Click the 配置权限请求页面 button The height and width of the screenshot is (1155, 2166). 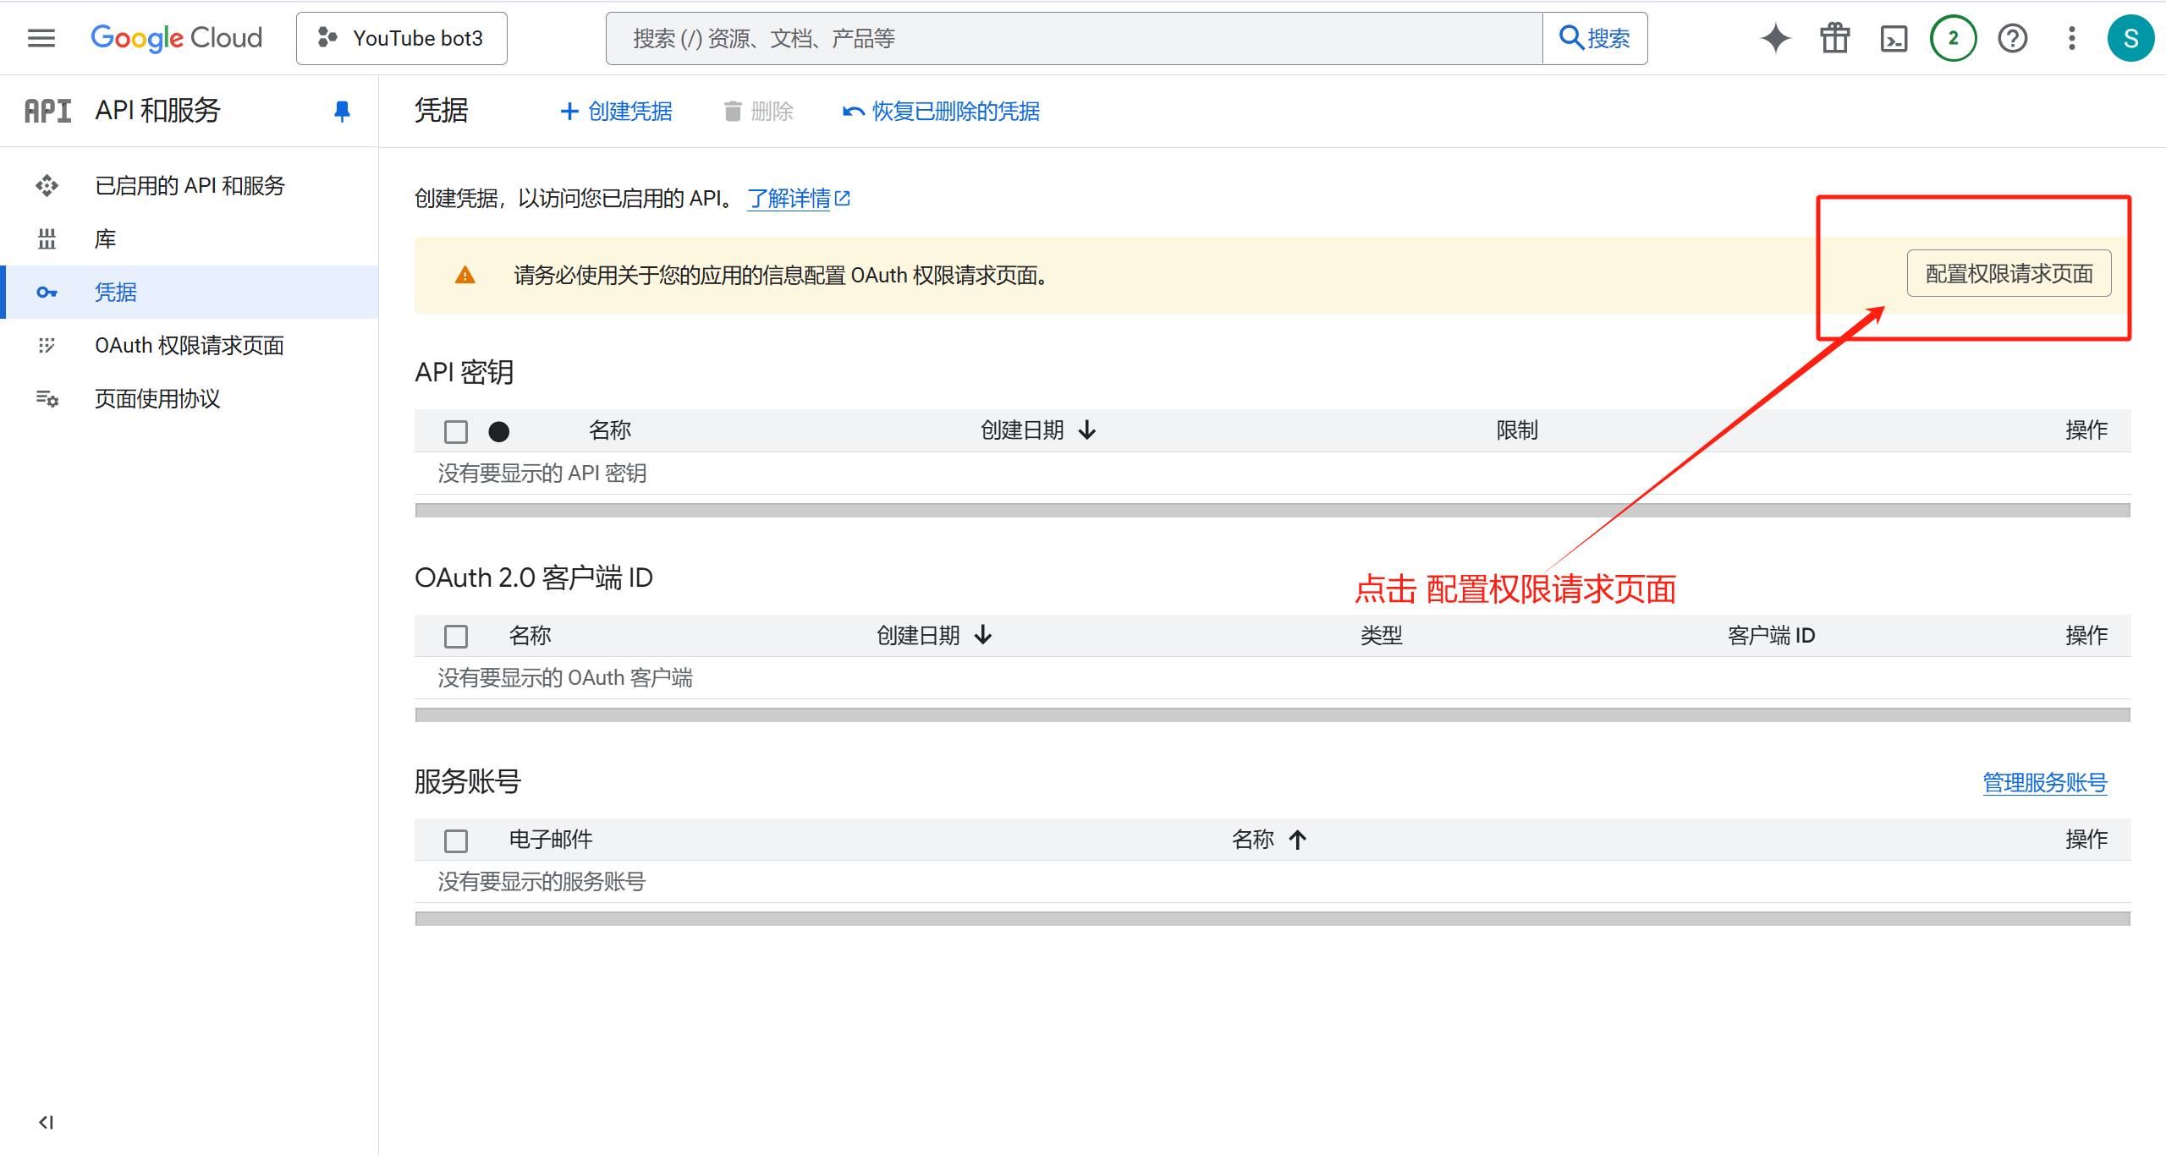click(x=2009, y=273)
